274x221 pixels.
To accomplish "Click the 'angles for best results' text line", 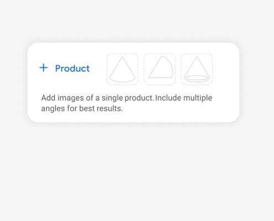I will point(82,108).
